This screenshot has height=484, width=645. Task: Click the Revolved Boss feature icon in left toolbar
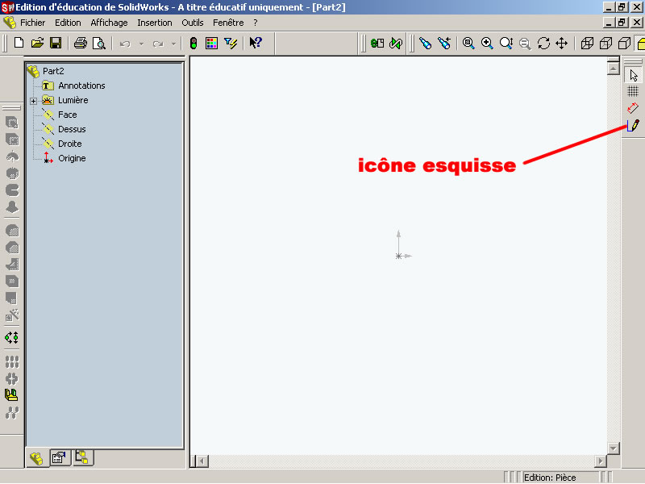(x=12, y=156)
